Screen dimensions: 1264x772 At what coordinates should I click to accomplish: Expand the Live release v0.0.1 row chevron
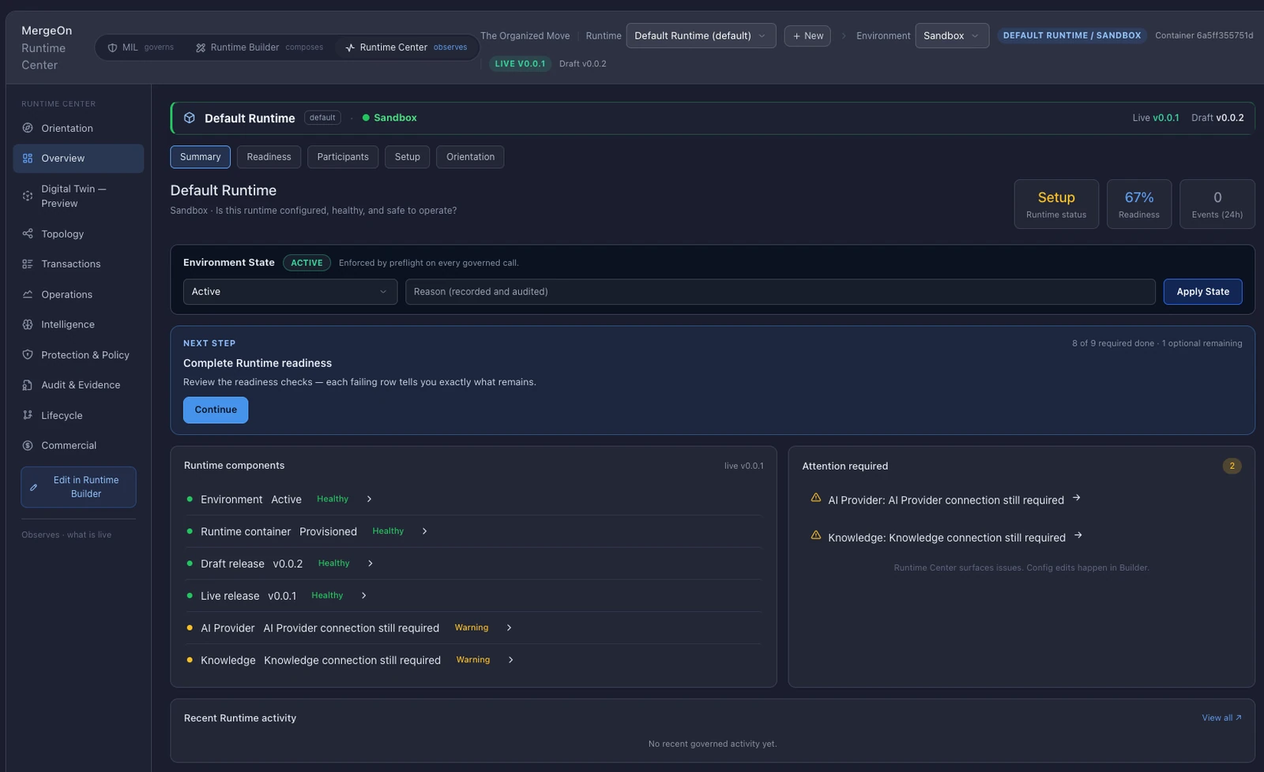pyautogui.click(x=363, y=595)
